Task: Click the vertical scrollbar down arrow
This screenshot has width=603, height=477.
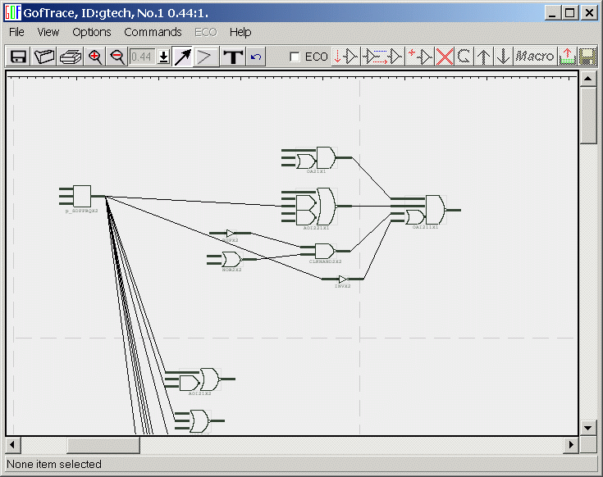Action: 587,428
